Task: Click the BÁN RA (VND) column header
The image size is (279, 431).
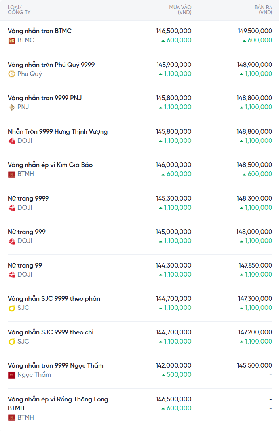Action: pyautogui.click(x=263, y=10)
